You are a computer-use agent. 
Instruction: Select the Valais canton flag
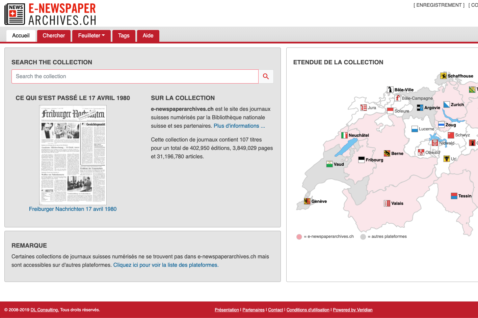click(387, 203)
